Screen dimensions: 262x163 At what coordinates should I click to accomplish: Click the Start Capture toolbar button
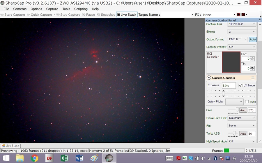13,15
